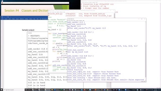The image size is (161, 91).
Task: Click the taskbar search box
Action: point(14,90)
